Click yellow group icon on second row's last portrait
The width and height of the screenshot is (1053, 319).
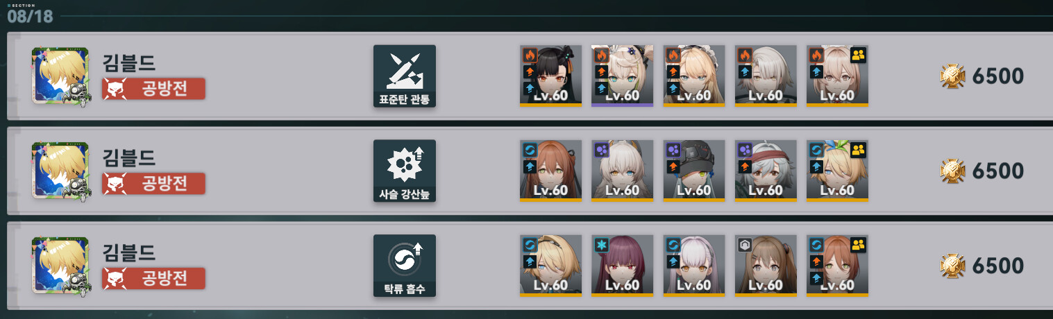[858, 149]
